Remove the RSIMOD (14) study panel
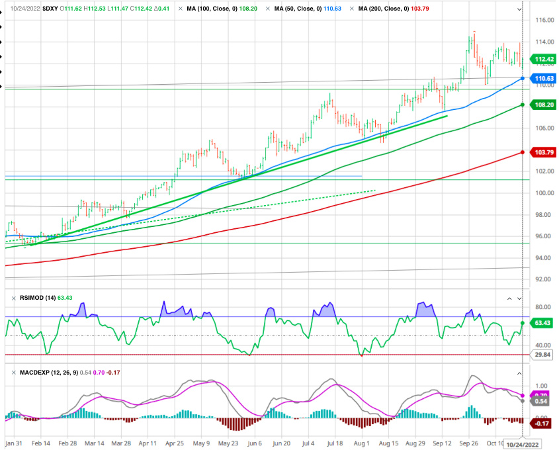This screenshot has width=559, height=450. (14, 298)
